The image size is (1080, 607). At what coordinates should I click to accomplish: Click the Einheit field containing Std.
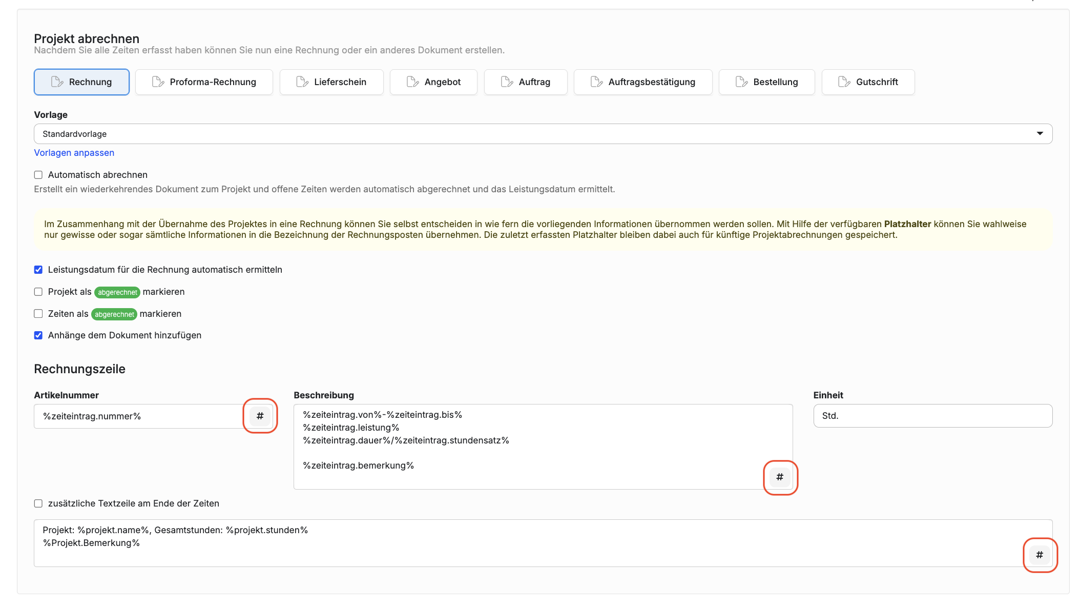932,416
